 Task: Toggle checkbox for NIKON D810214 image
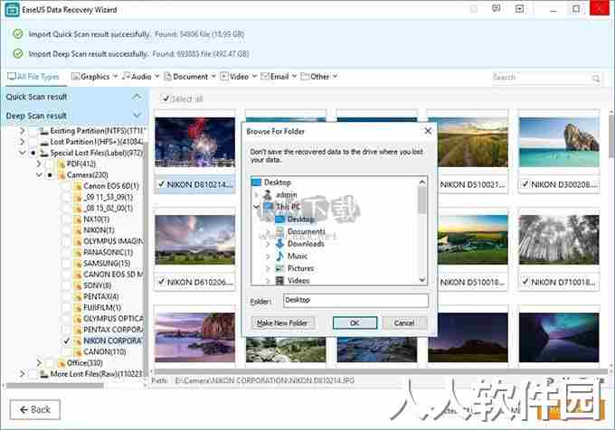pos(161,184)
